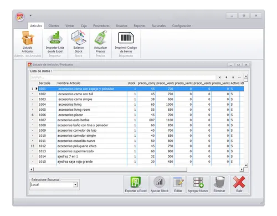The width and height of the screenshot is (277, 216).
Task: Click the search bar dash icon
Action: (x=239, y=78)
